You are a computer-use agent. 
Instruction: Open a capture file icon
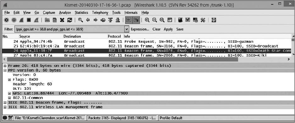47,20
